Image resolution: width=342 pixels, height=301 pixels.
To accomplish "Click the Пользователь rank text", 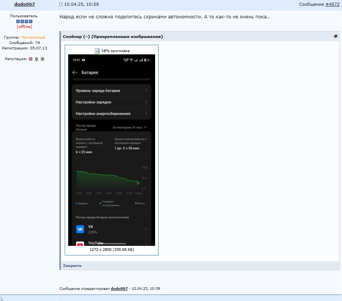I will (24, 16).
